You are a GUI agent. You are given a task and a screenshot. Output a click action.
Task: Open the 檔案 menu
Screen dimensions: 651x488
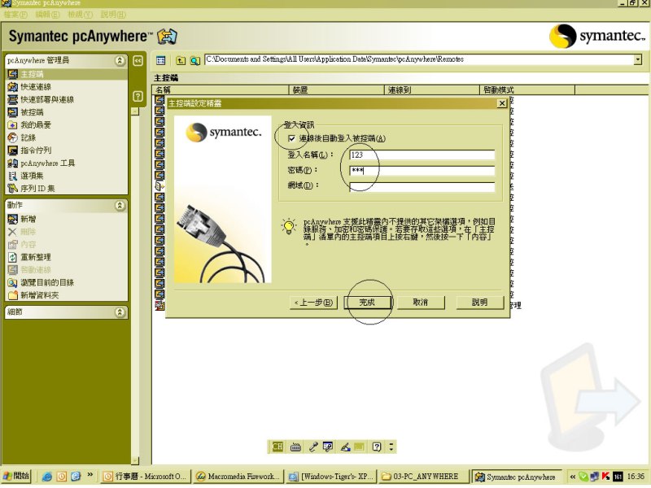click(x=15, y=15)
